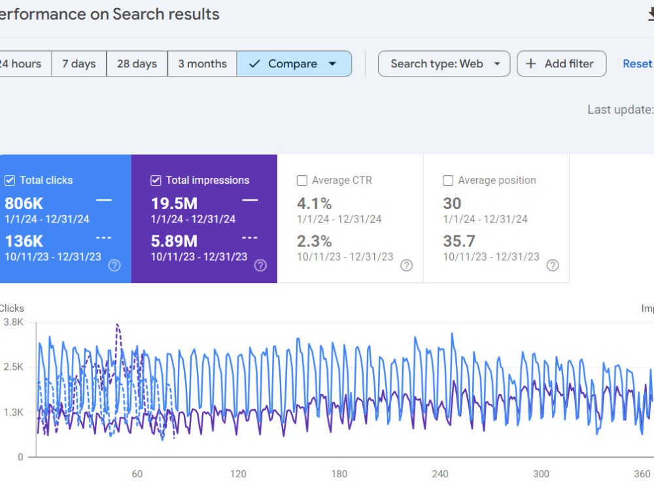The height and width of the screenshot is (491, 654).
Task: Click the 1.3K y-axis label
Action: 13,413
